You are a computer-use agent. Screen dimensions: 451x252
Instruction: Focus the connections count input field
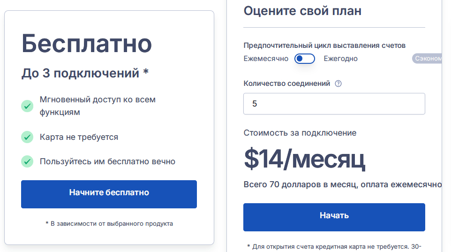tap(334, 104)
